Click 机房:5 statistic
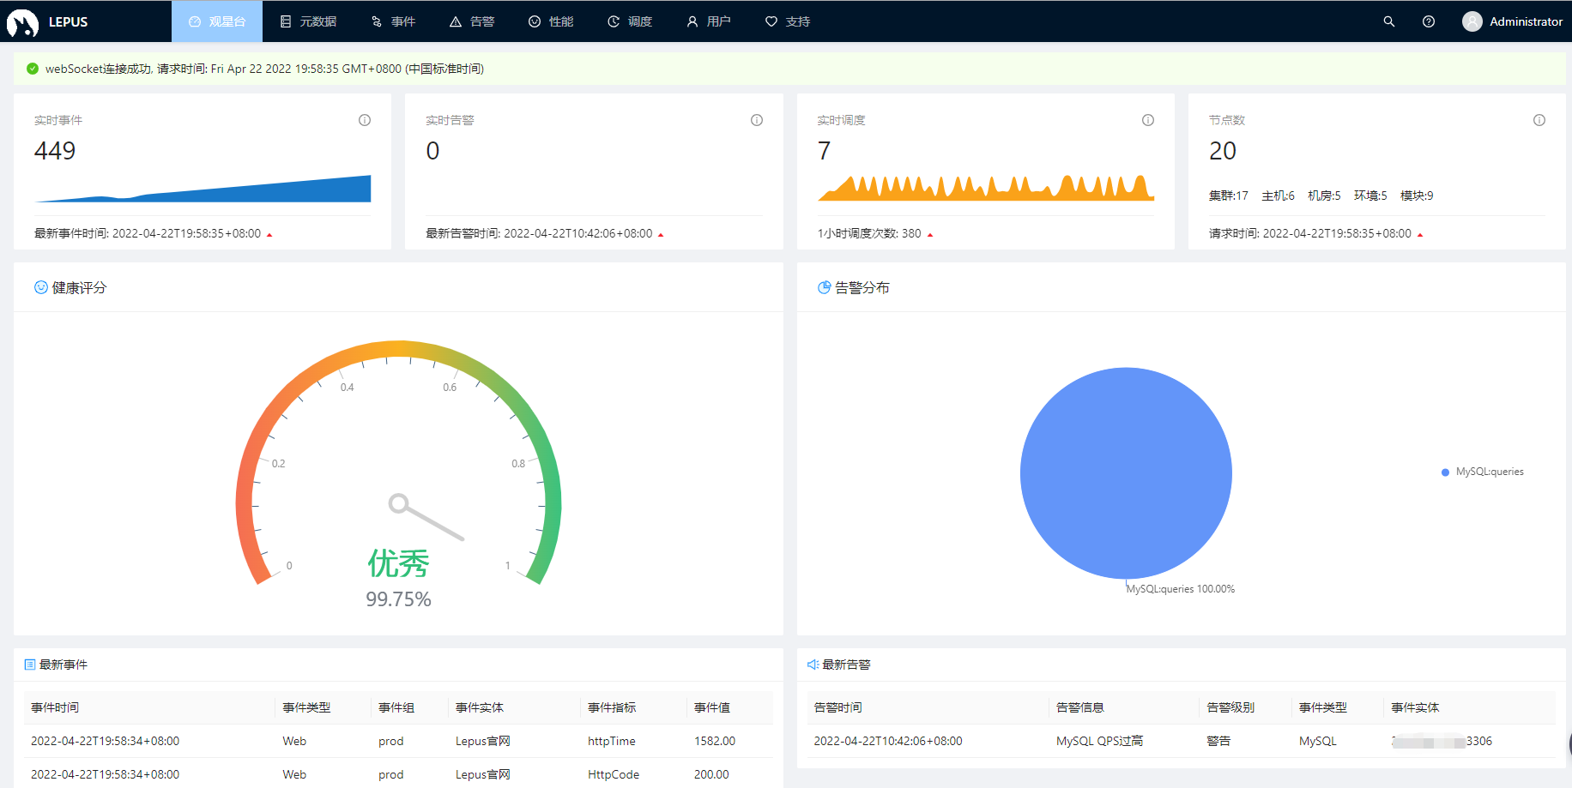This screenshot has width=1572, height=788. click(1324, 195)
